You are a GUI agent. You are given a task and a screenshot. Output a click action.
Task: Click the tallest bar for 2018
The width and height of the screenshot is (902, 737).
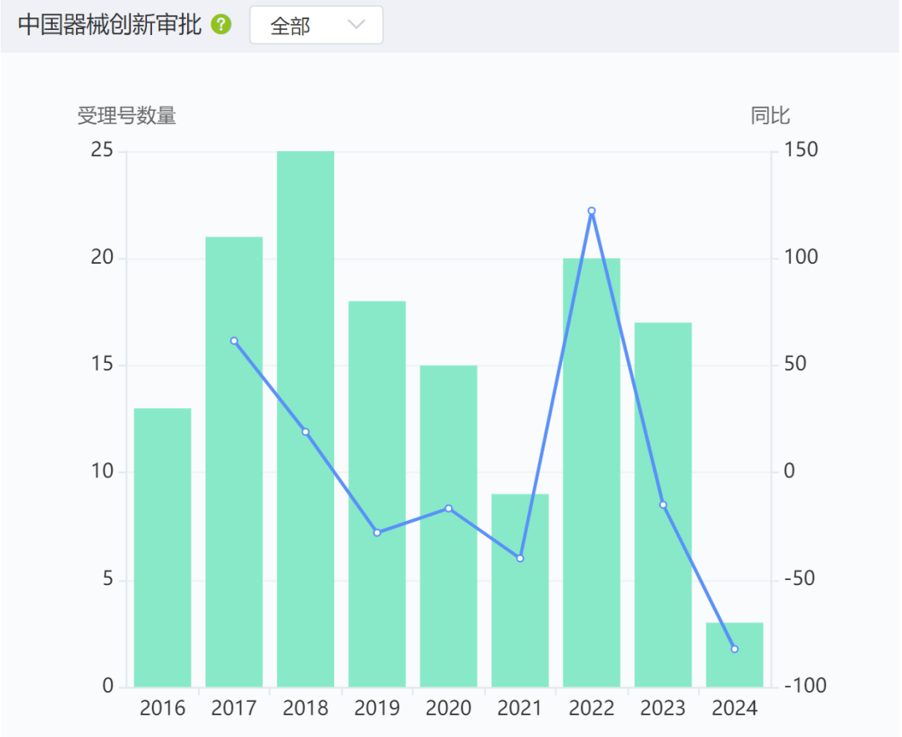tap(306, 419)
